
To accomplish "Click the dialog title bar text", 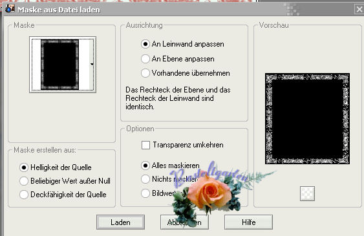I will pyautogui.click(x=59, y=10).
